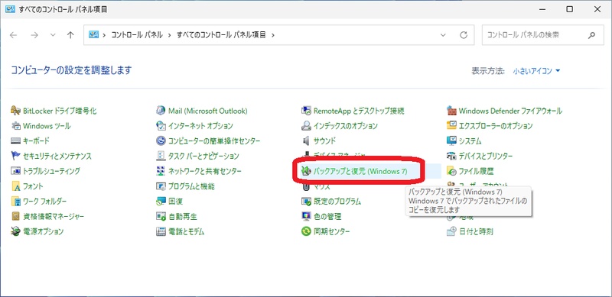This screenshot has height=297, width=612.
Task: Click the Windows ツール icon
Action: pos(16,126)
